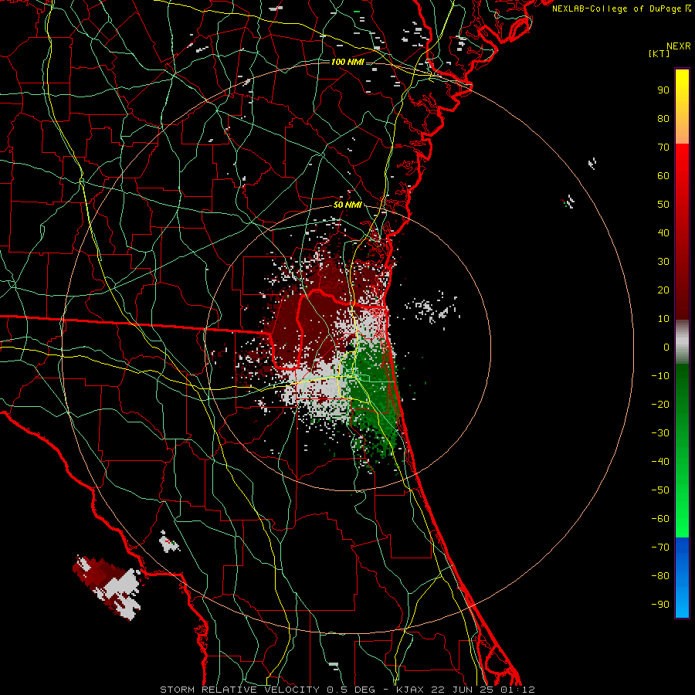Screen dimensions: 695x695
Task: Pick the blue bottom segment of color bar
Action: pyautogui.click(x=682, y=578)
